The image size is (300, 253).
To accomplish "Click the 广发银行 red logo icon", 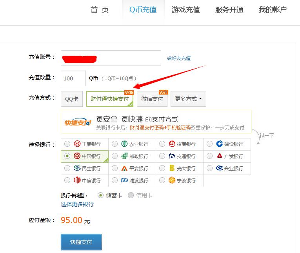I will (220, 156).
